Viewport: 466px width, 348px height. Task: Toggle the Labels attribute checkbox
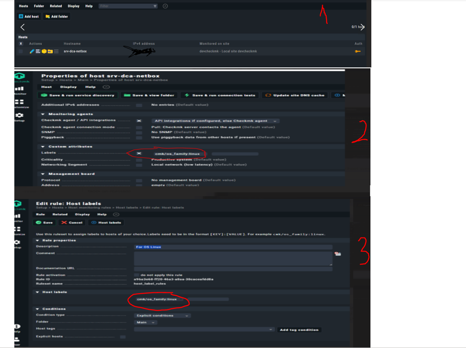coord(139,154)
